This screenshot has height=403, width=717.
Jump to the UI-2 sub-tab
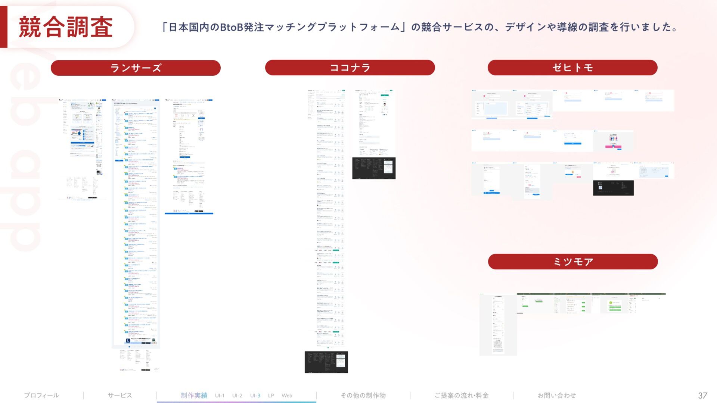coord(237,396)
